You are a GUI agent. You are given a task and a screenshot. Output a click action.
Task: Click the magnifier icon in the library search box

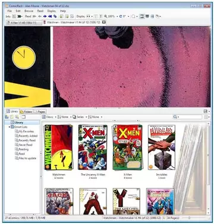click(175, 117)
